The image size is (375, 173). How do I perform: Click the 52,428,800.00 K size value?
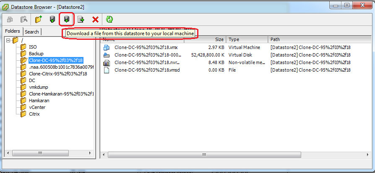coord(208,55)
